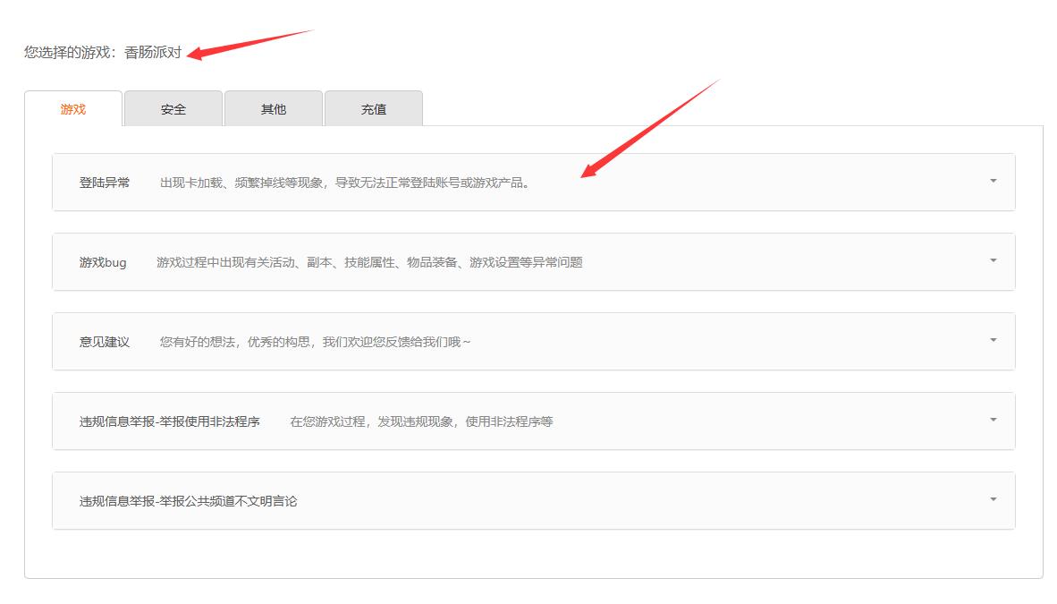Open the 充值 tab
The width and height of the screenshot is (1057, 604).
[x=374, y=108]
